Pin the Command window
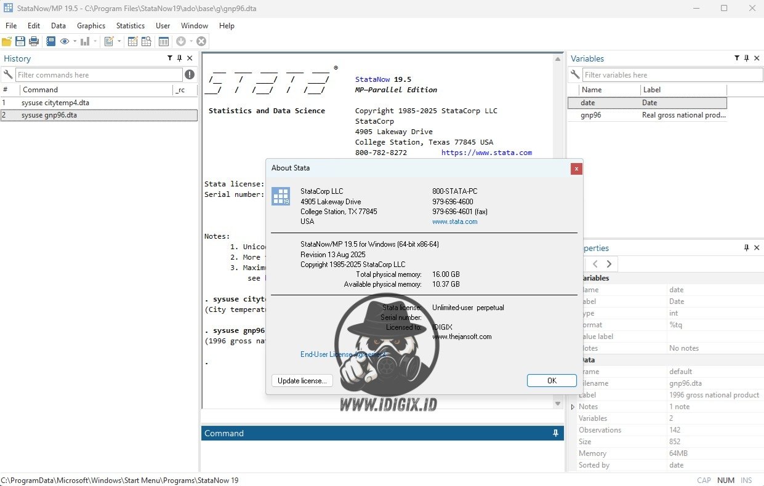Screen dimensions: 764x486 point(555,433)
